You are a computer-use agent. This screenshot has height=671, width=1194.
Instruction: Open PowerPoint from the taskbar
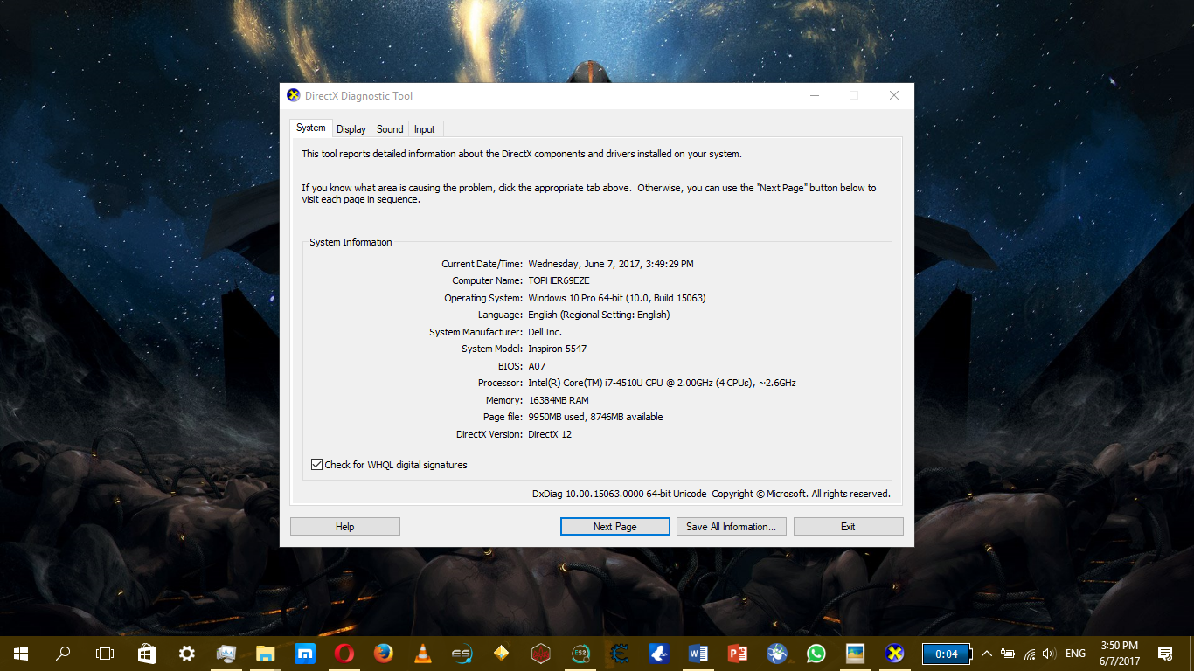point(738,654)
